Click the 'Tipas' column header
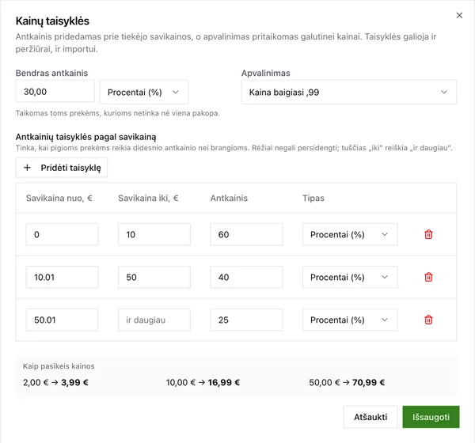Image resolution: width=475 pixels, height=443 pixels. [313, 198]
